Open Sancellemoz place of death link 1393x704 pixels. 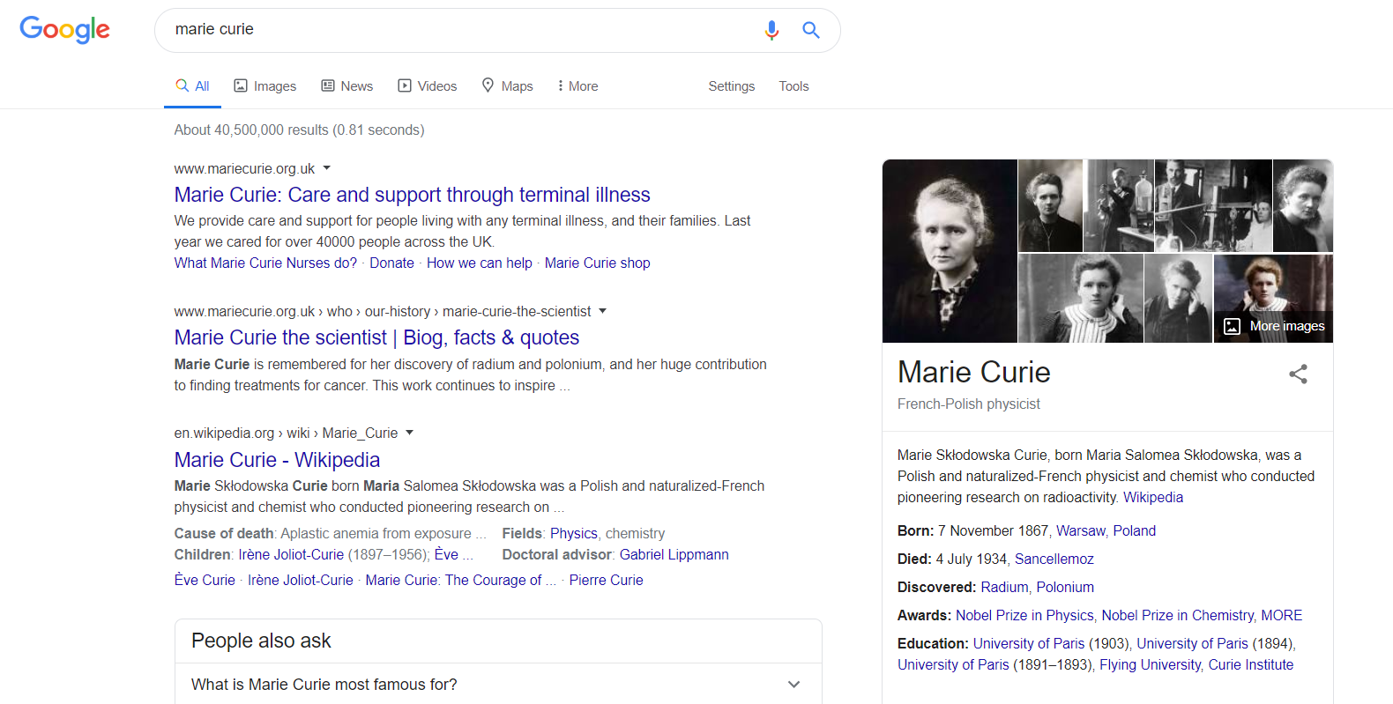1054,559
